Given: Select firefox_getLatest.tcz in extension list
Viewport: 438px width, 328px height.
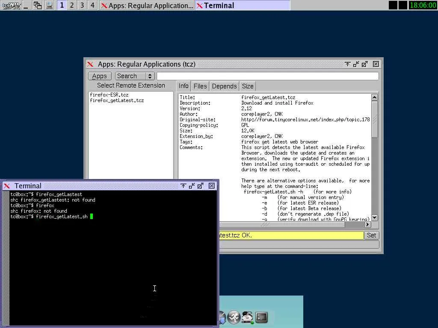Looking at the screenshot, I should coord(117,100).
